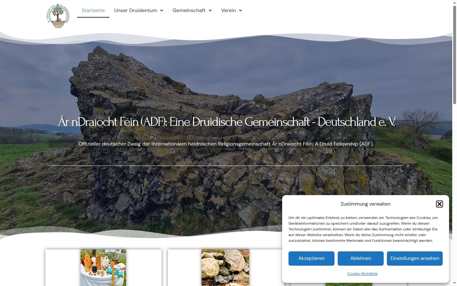Image resolution: width=457 pixels, height=286 pixels.
Task: Open the Unser Druidentum menu
Action: (x=136, y=10)
